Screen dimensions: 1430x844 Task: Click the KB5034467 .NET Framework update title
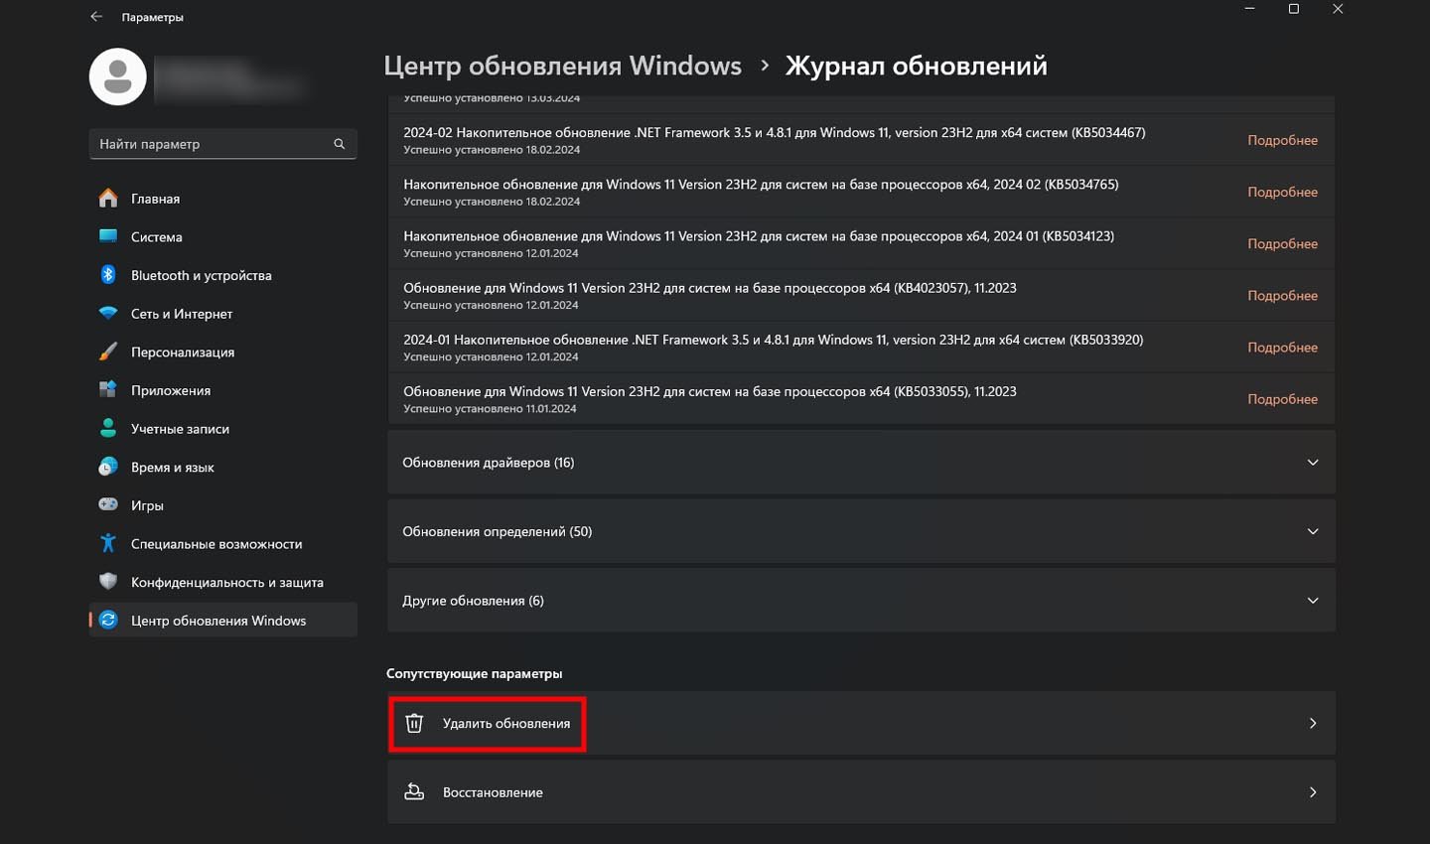pyautogui.click(x=774, y=132)
